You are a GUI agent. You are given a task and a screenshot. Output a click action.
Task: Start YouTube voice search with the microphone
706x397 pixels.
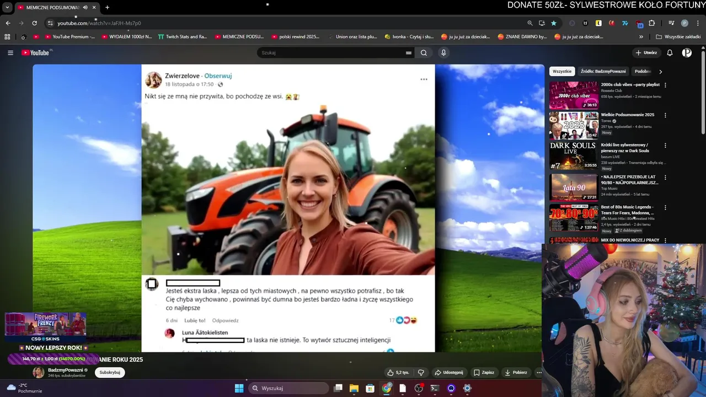(x=443, y=53)
